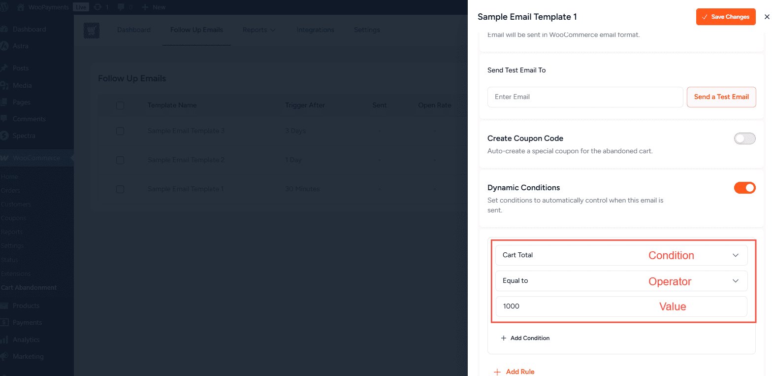Viewport: 774px width, 376px height.
Task: Click the Astra icon in sidebar
Action: pyautogui.click(x=4, y=46)
